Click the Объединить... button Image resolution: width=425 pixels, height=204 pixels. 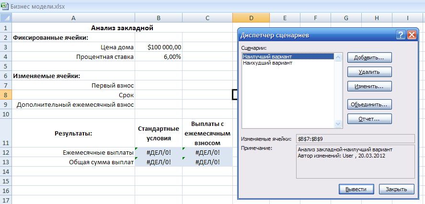point(369,104)
